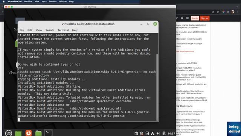
Task: Open the 'resolution with NVIDIA' related question
Action: (187, 63)
